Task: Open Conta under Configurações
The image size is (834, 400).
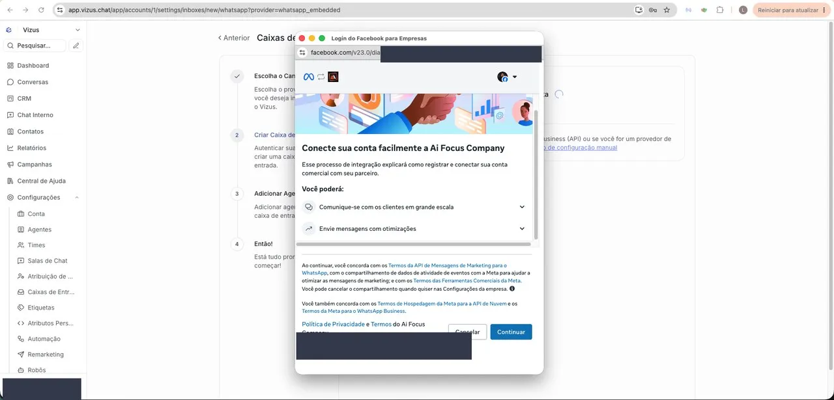Action: tap(36, 214)
